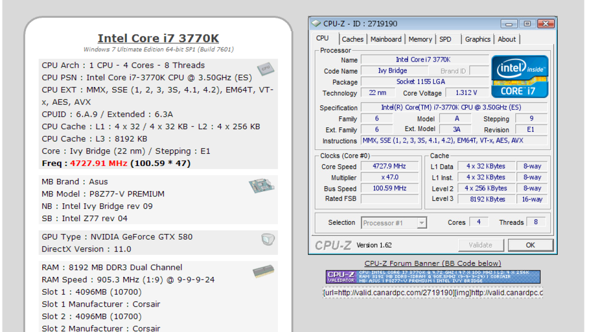Click the Name field showing Intel Core i7 3770K
This screenshot has height=332, width=589.
click(425, 60)
